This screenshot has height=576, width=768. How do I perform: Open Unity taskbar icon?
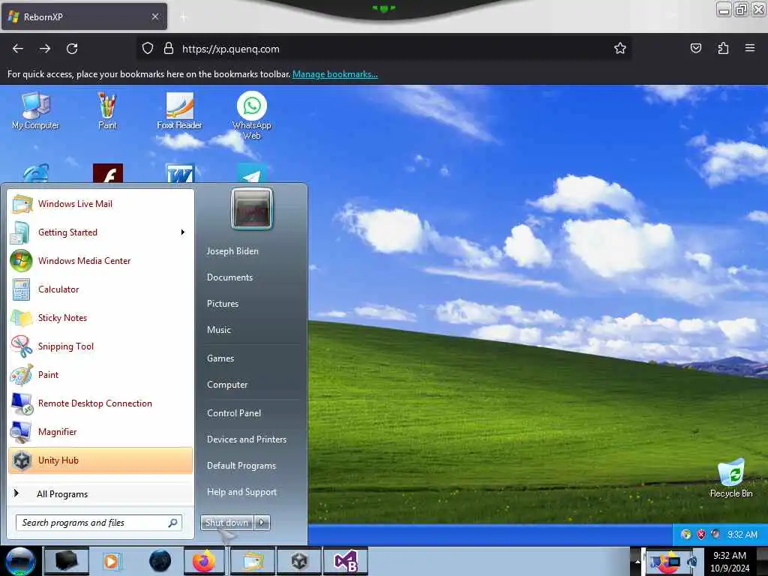298,561
